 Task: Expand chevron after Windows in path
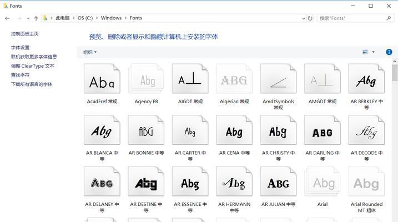point(125,18)
